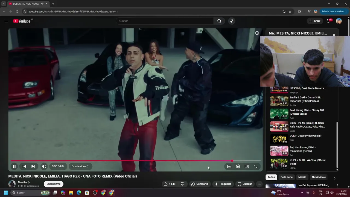
Task: Show more filter chips with arrow
Action: (334, 178)
